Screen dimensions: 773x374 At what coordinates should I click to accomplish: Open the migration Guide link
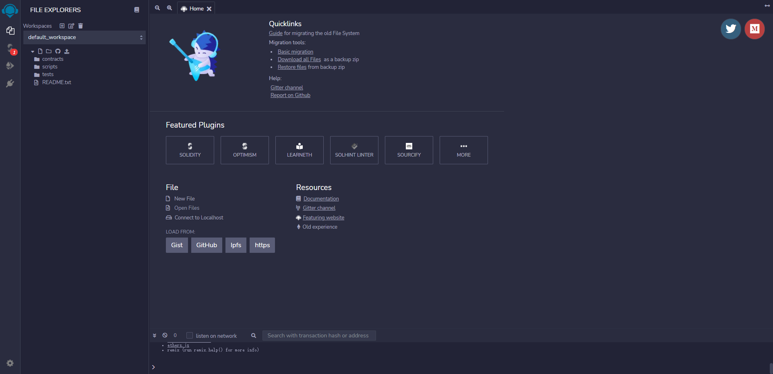coord(276,33)
